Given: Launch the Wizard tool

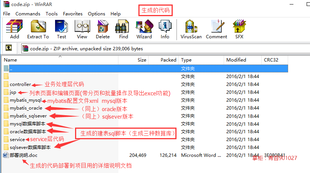Looking at the screenshot, I should (144, 26).
